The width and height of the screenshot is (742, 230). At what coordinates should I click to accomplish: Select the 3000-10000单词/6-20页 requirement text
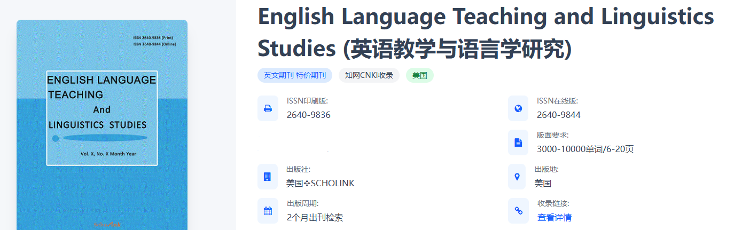coord(585,149)
